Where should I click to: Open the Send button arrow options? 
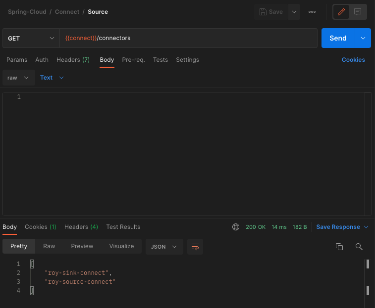363,38
